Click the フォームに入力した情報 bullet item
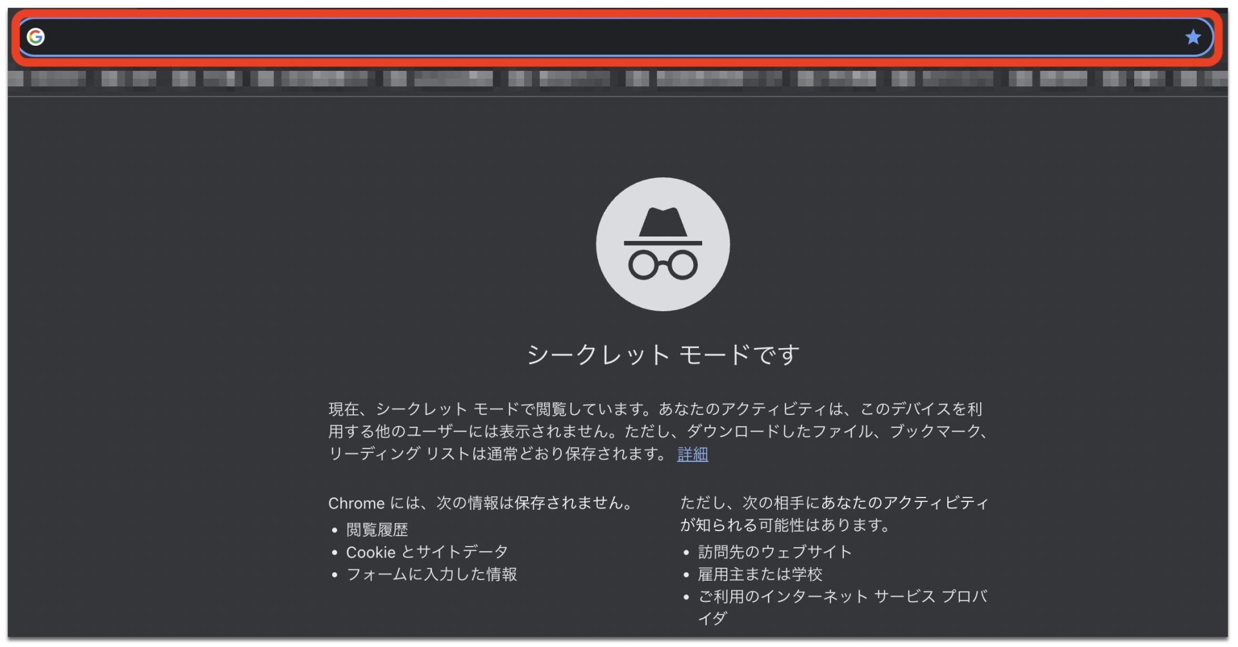1238x647 pixels. 431,574
